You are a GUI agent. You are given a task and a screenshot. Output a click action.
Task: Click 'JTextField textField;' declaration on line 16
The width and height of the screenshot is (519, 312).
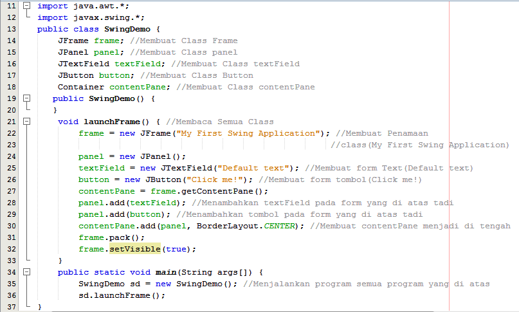tap(111, 64)
